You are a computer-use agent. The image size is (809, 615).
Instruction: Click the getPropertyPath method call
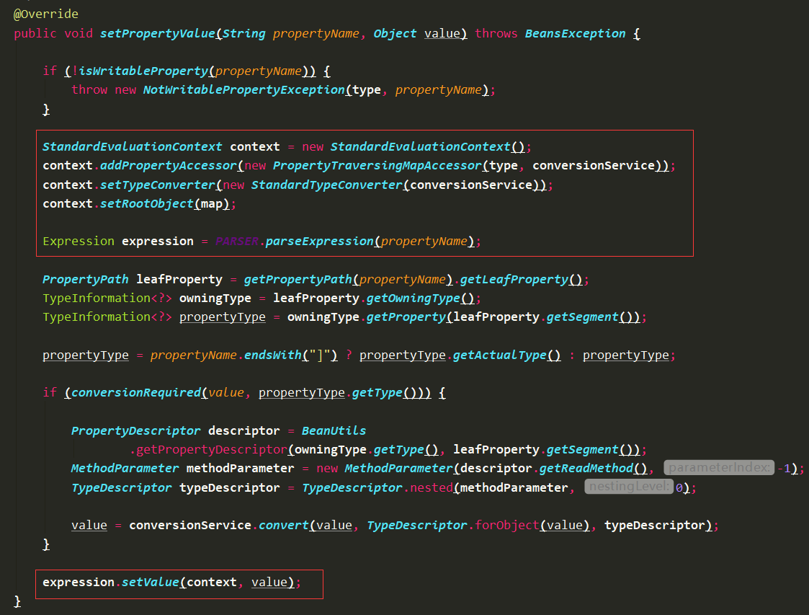pyautogui.click(x=298, y=280)
